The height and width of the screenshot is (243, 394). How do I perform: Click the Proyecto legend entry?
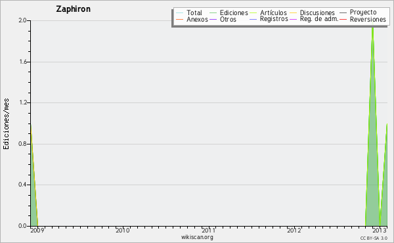(358, 12)
